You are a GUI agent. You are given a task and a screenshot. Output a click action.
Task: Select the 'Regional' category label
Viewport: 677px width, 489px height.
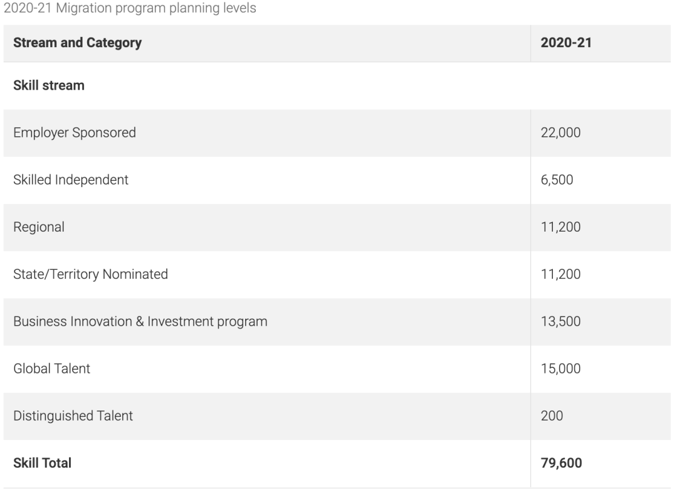39,227
